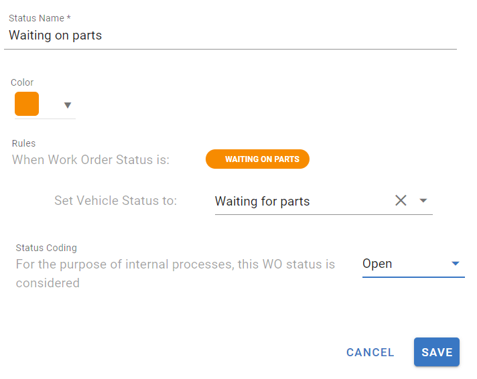Click the 'Status Name *' field label
The image size is (477, 379).
point(36,18)
